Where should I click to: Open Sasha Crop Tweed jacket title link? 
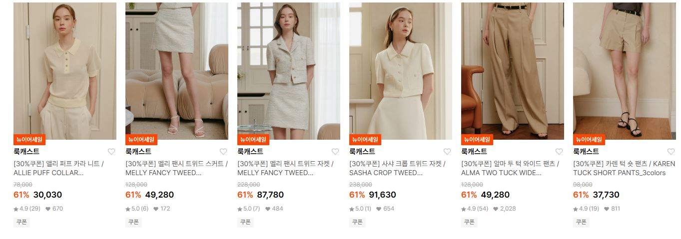click(397, 168)
